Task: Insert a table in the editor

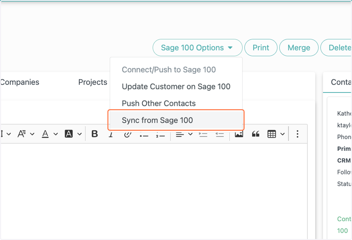Action: 272,134
